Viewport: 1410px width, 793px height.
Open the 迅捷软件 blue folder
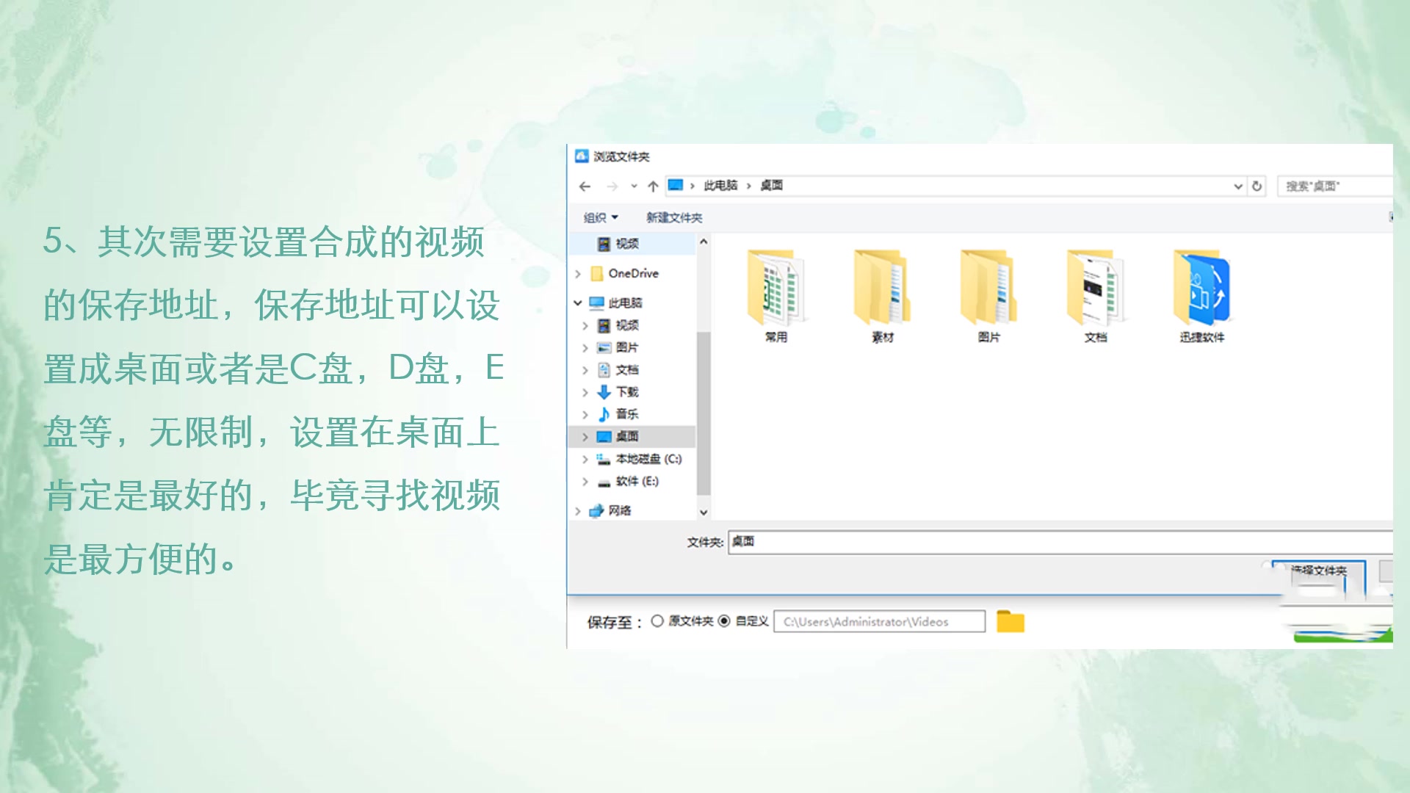coord(1202,290)
